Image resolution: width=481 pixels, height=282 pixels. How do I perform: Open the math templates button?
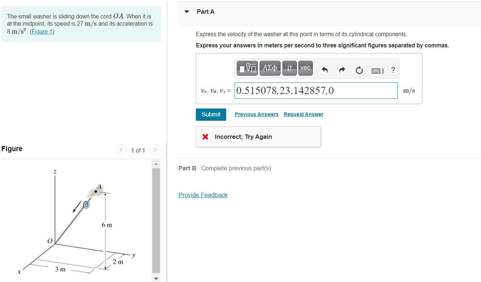click(248, 68)
